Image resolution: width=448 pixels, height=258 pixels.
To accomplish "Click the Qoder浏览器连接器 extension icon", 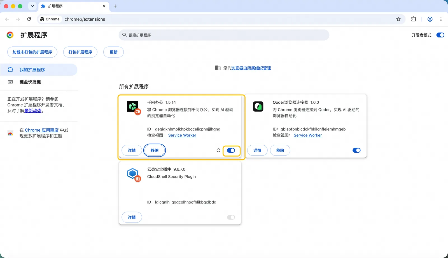I will 258,106.
